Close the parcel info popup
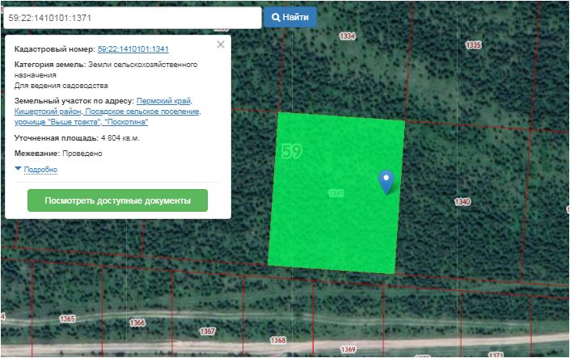This screenshot has height=358, width=570. (x=221, y=45)
